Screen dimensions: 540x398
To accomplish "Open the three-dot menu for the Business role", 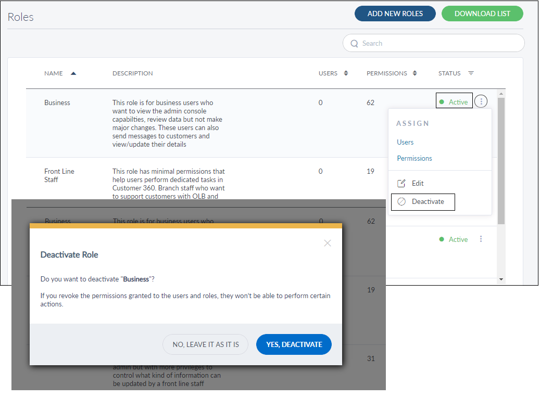I will [481, 101].
